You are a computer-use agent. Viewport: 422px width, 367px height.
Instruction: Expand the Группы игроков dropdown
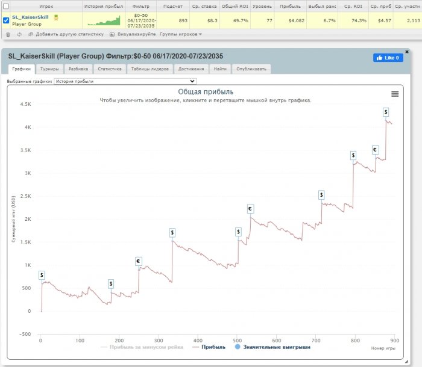181,34
